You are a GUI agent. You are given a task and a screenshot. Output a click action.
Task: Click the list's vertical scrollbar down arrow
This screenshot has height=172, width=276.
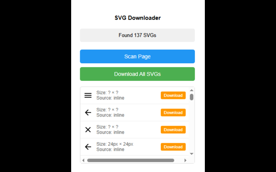click(x=191, y=154)
